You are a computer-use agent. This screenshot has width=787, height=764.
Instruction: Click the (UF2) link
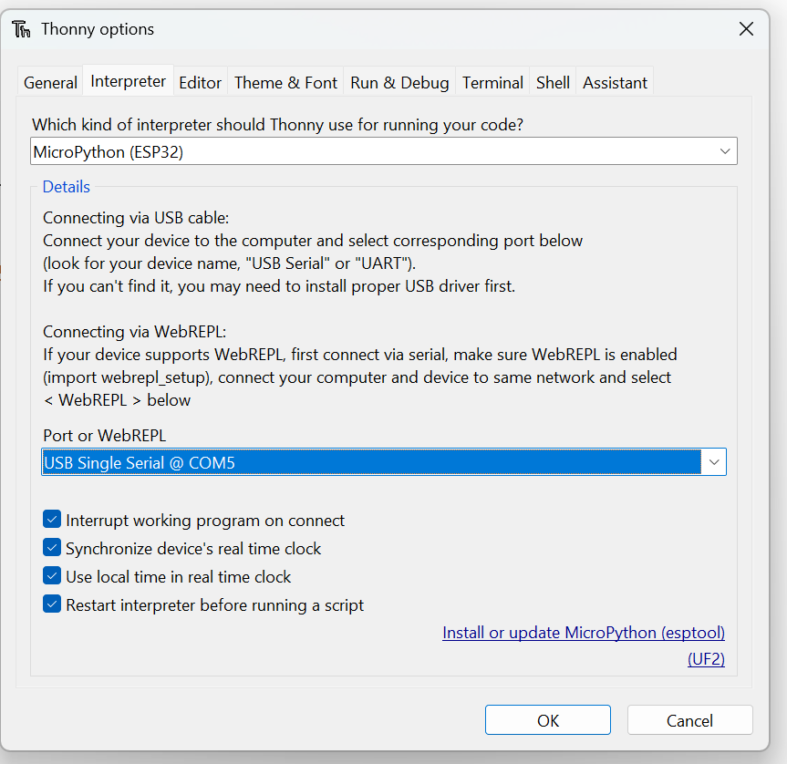pyautogui.click(x=706, y=658)
